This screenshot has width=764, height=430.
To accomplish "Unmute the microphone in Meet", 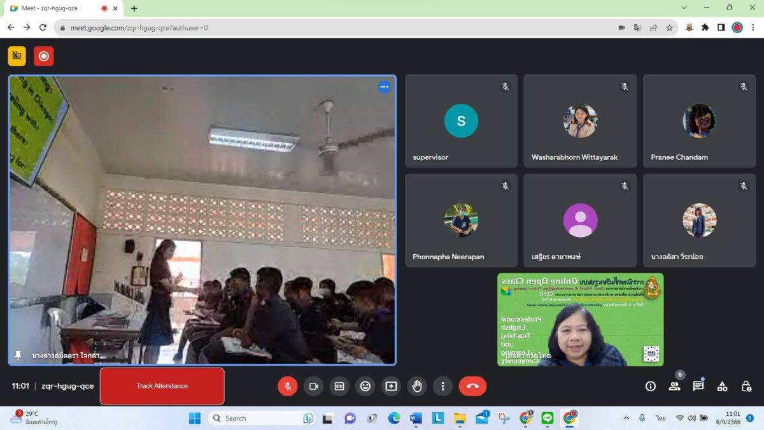I will (288, 386).
